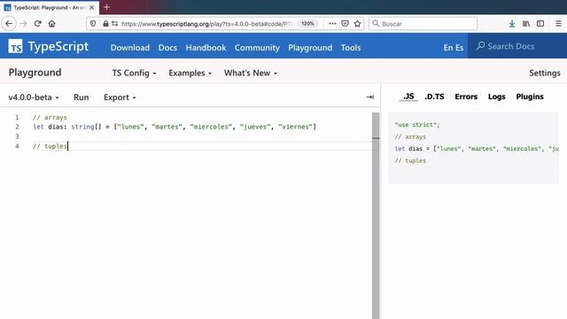Click "use strict"; in JS output

coord(417,125)
